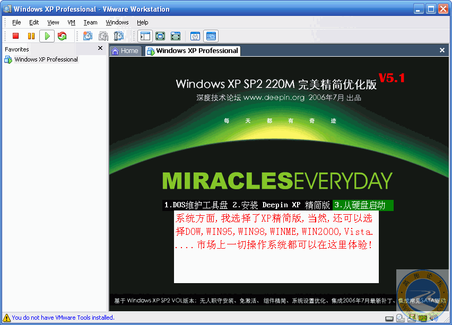Close the current VM tab
Viewport: 452px width, 325px height.
[442, 50]
